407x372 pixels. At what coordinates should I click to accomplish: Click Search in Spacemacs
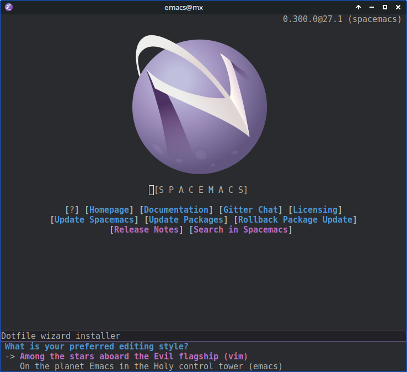point(240,230)
